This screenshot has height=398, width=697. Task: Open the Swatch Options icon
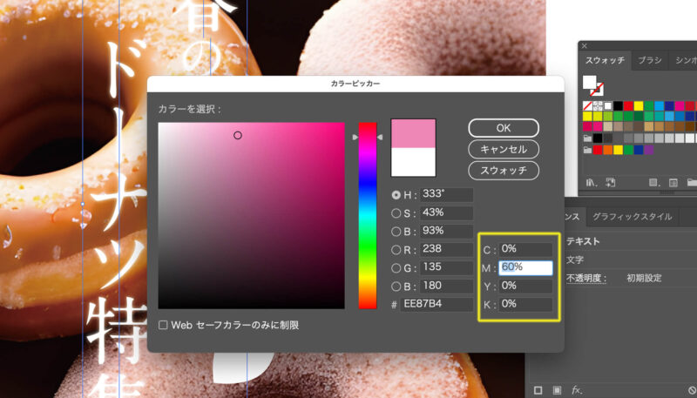(673, 183)
